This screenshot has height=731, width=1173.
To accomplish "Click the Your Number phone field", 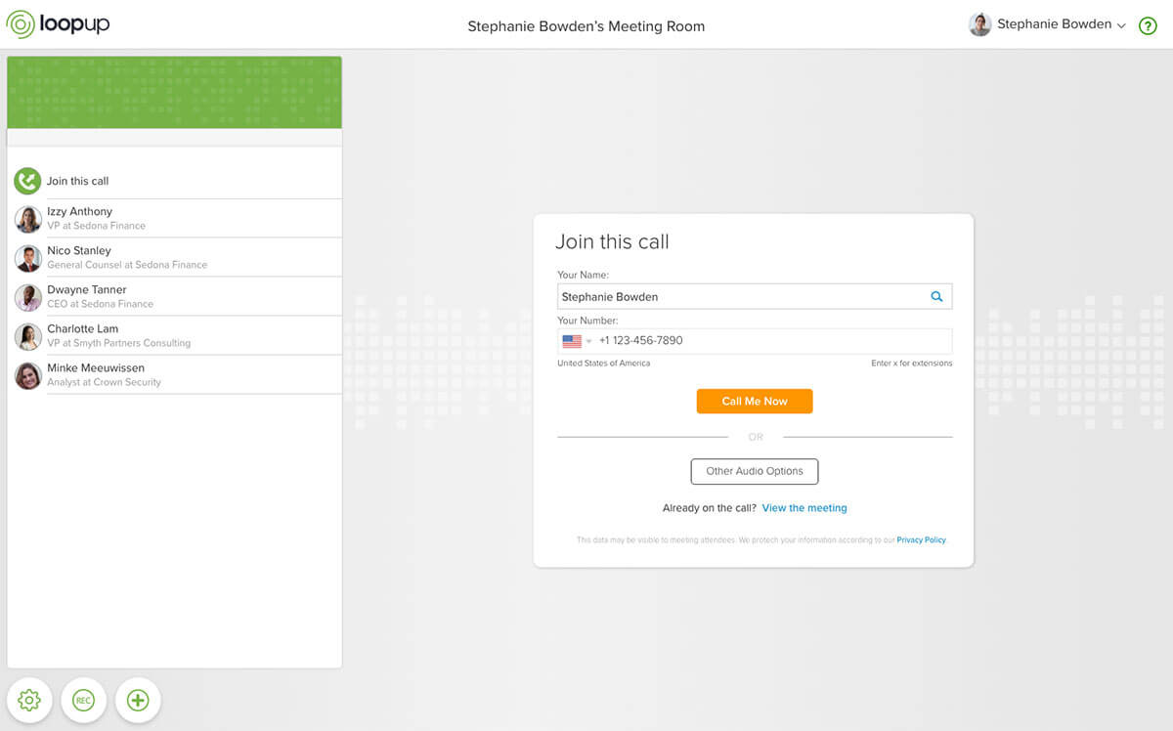I will tap(772, 341).
